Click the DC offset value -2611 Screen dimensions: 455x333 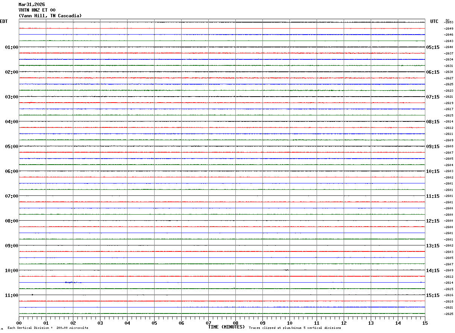coord(448,134)
